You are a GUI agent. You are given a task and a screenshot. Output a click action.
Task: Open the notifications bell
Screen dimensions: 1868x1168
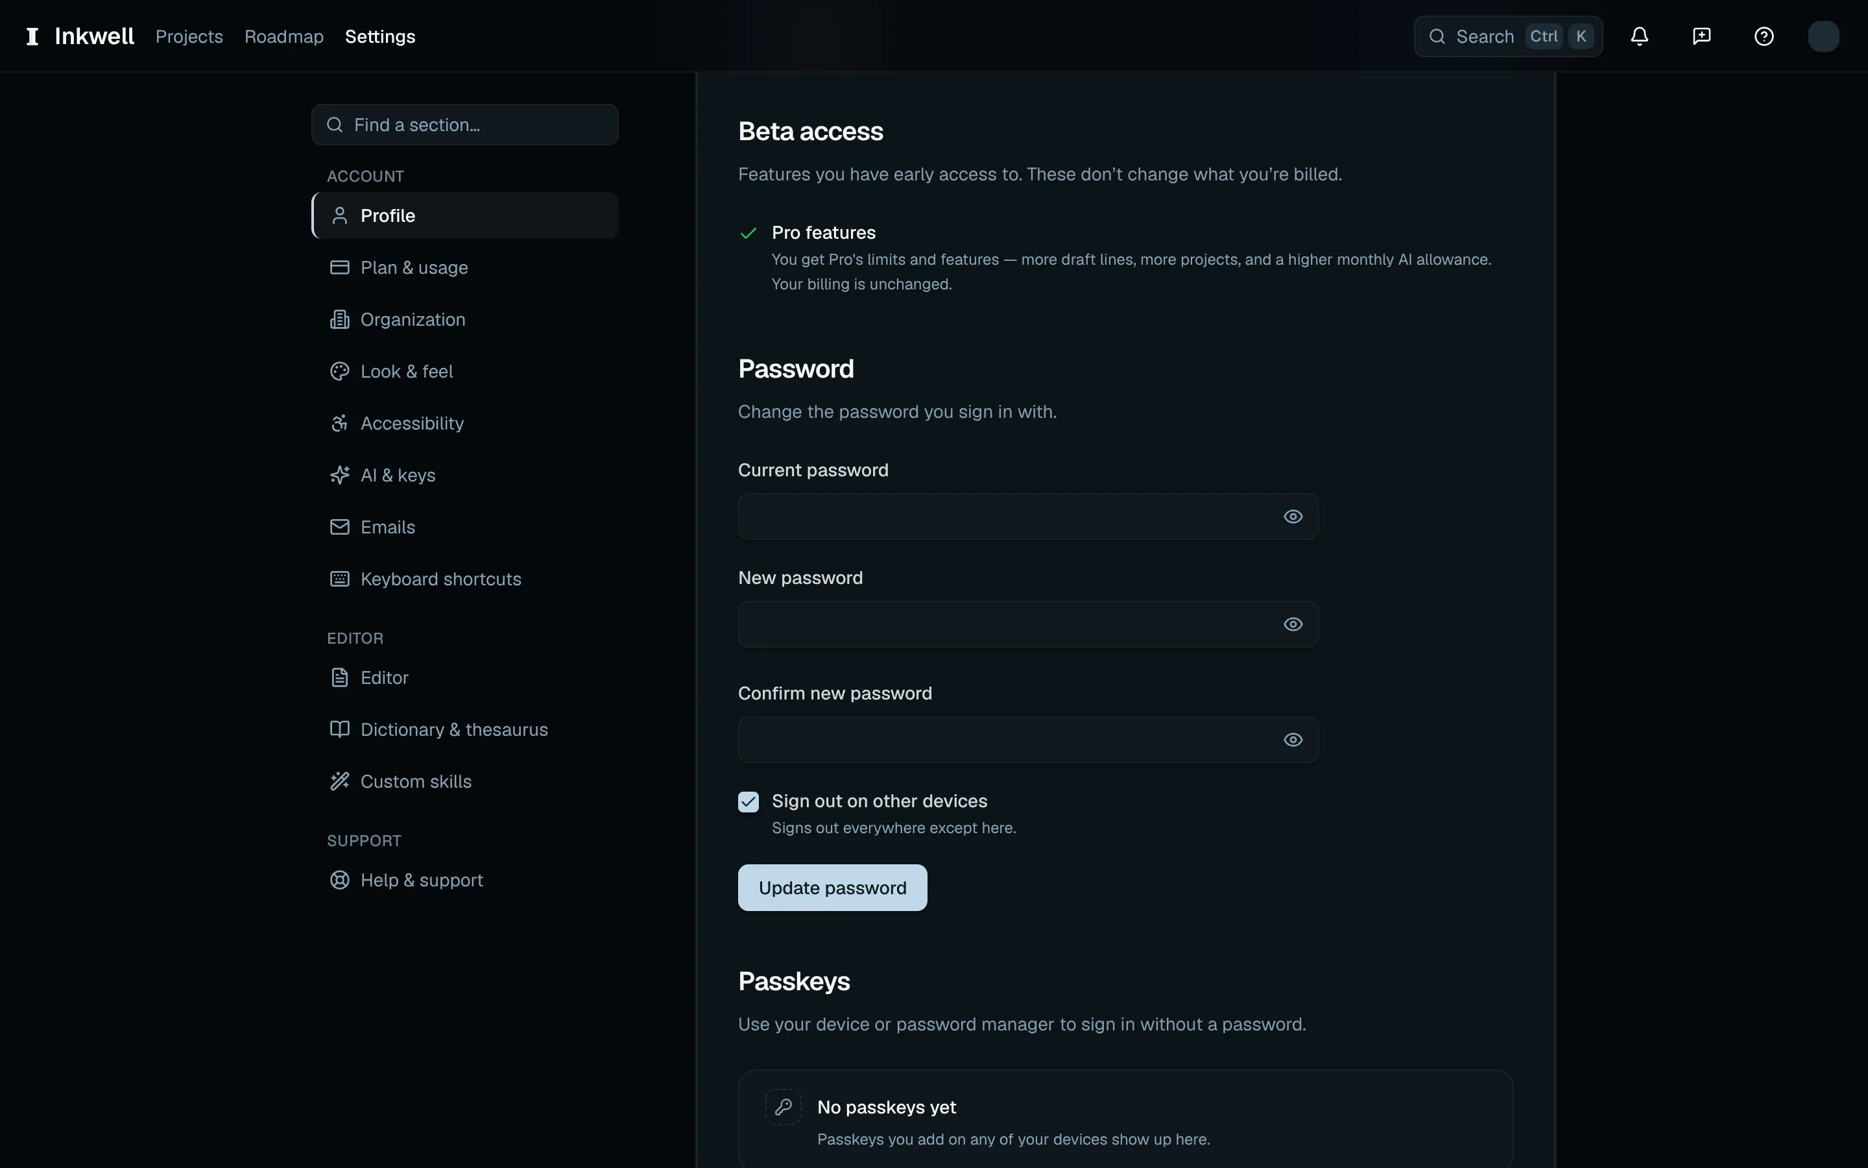click(1640, 36)
